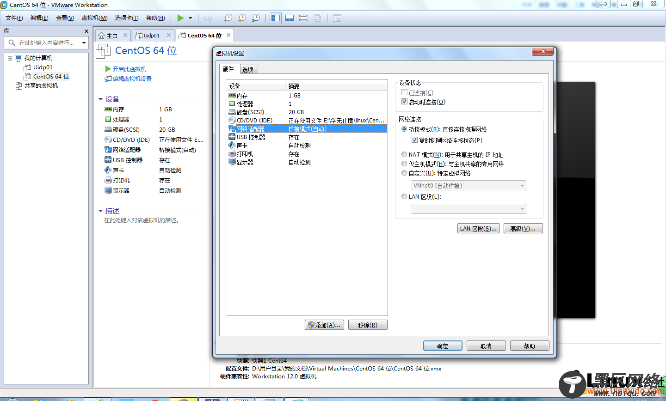Screen dimensions: 666x401
Task: Toggle the 启动时连接(O) checkbox
Action: click(404, 102)
